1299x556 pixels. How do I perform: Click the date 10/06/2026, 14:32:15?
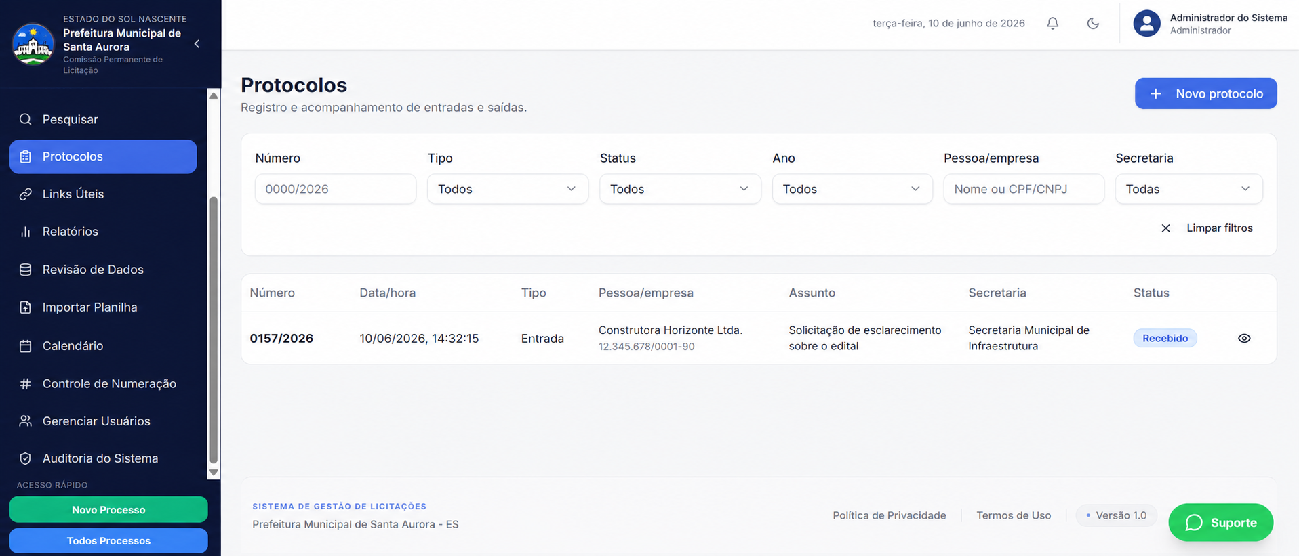tap(419, 339)
